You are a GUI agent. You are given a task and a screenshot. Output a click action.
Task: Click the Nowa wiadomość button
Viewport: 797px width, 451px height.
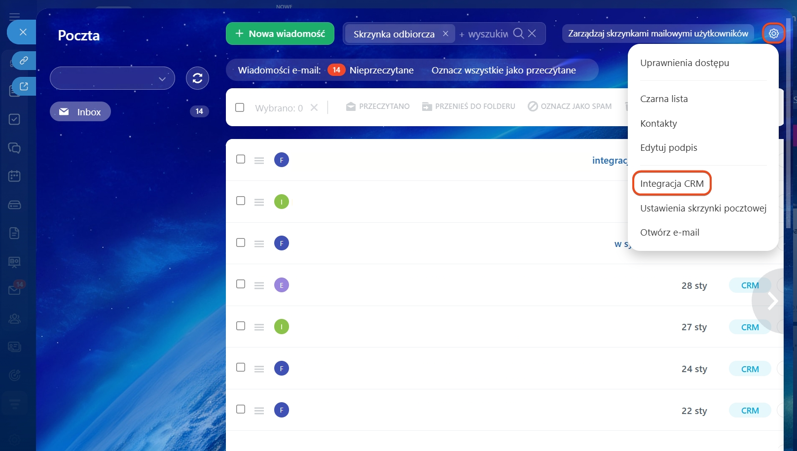[x=280, y=34]
